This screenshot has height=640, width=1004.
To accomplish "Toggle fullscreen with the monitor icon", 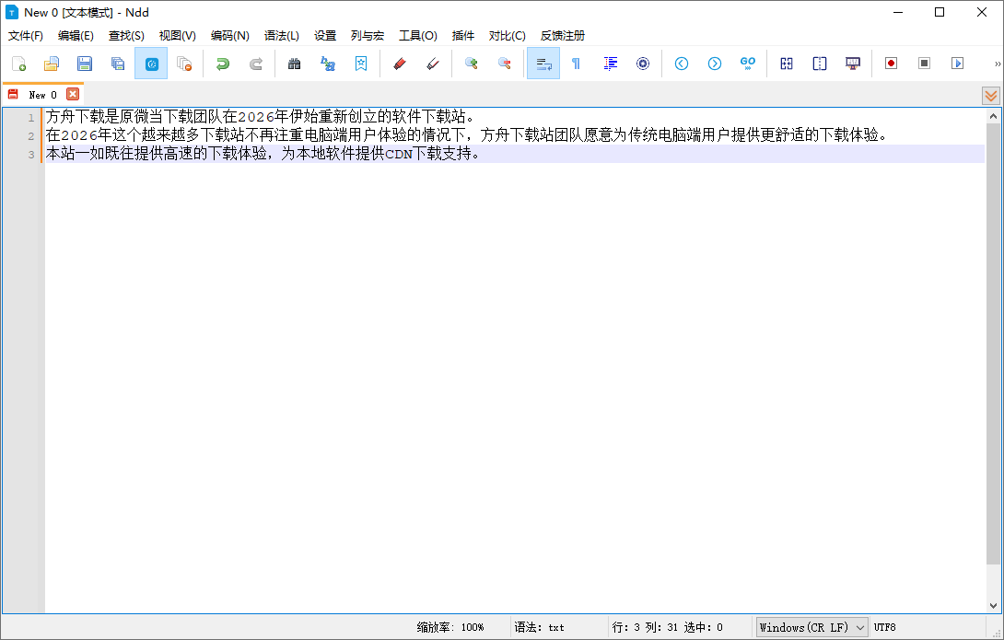I will click(x=852, y=64).
